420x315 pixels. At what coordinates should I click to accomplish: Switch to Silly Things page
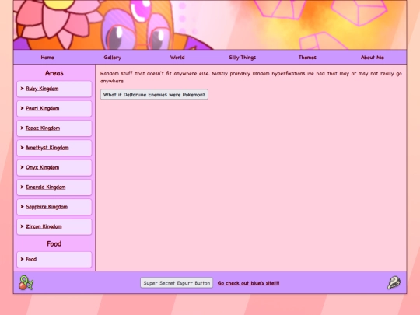pos(243,58)
